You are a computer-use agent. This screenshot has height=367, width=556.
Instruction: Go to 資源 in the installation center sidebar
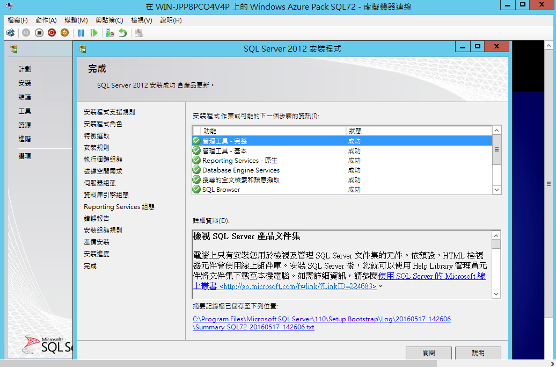pyautogui.click(x=25, y=125)
